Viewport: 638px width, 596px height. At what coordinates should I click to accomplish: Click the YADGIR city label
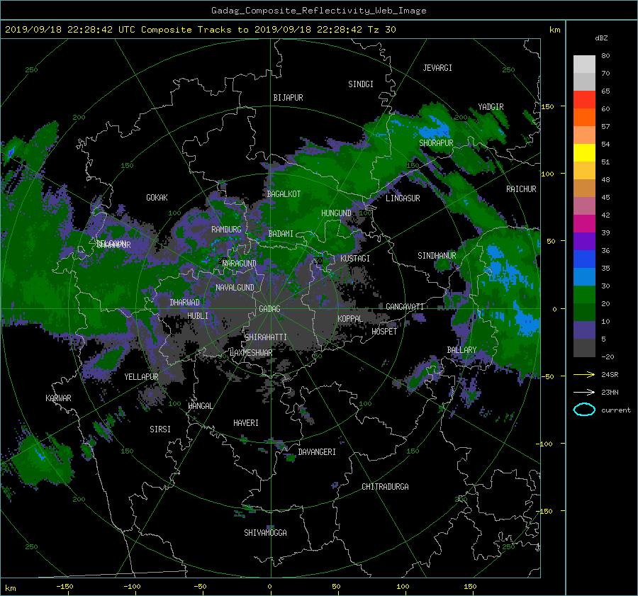coord(491,107)
